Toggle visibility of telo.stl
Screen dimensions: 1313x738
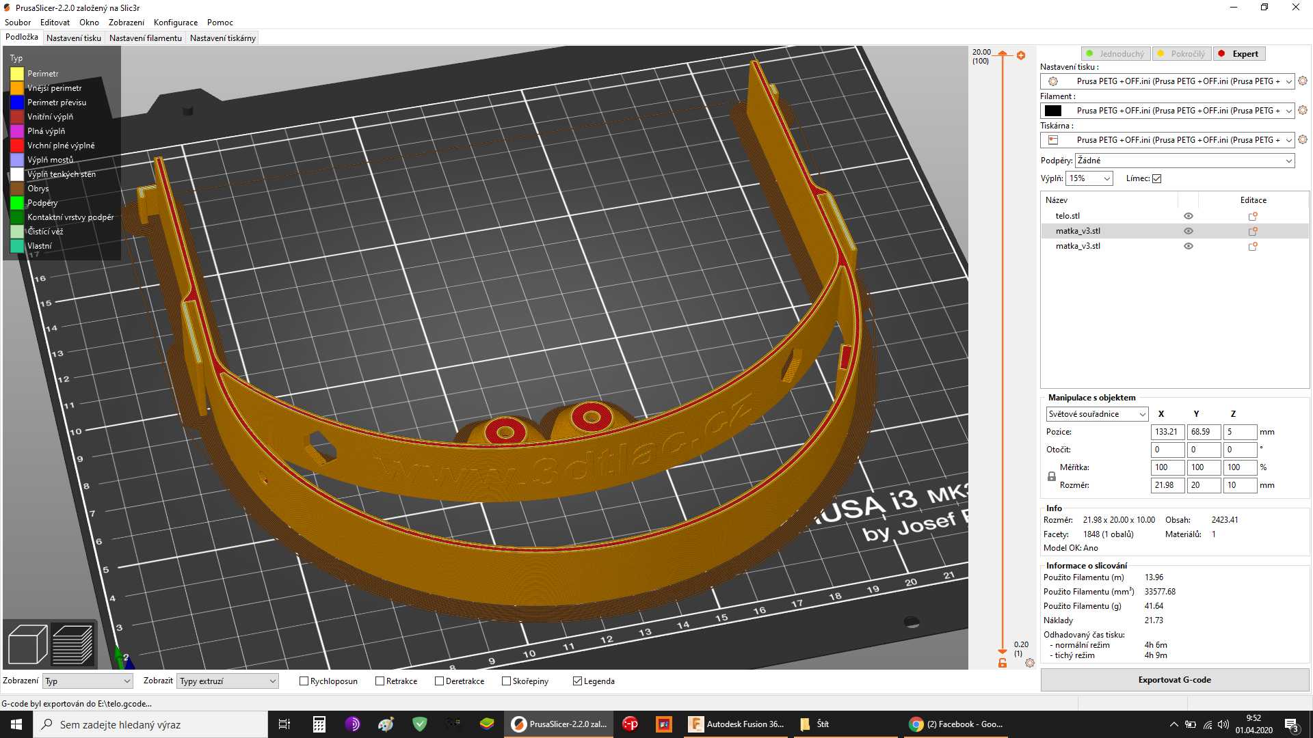[1189, 216]
